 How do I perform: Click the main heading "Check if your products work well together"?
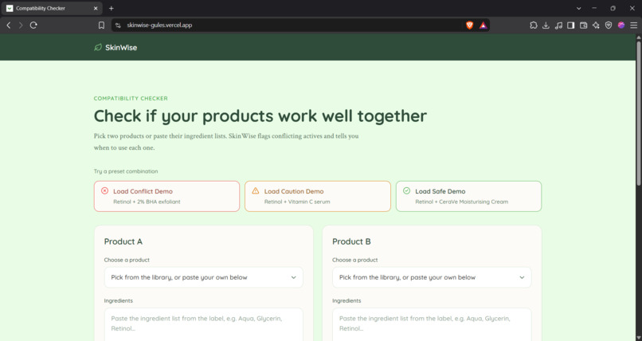pos(260,116)
